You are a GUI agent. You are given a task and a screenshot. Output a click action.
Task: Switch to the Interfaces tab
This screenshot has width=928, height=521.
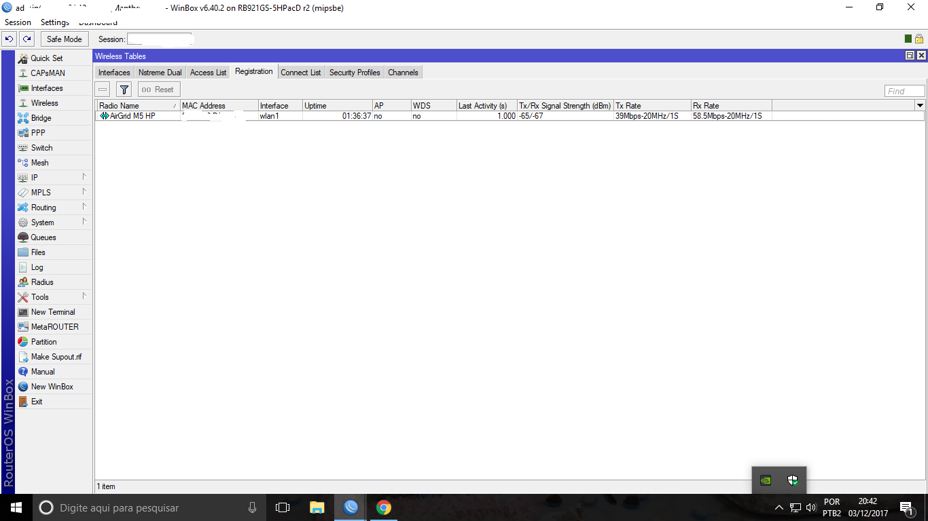(114, 73)
